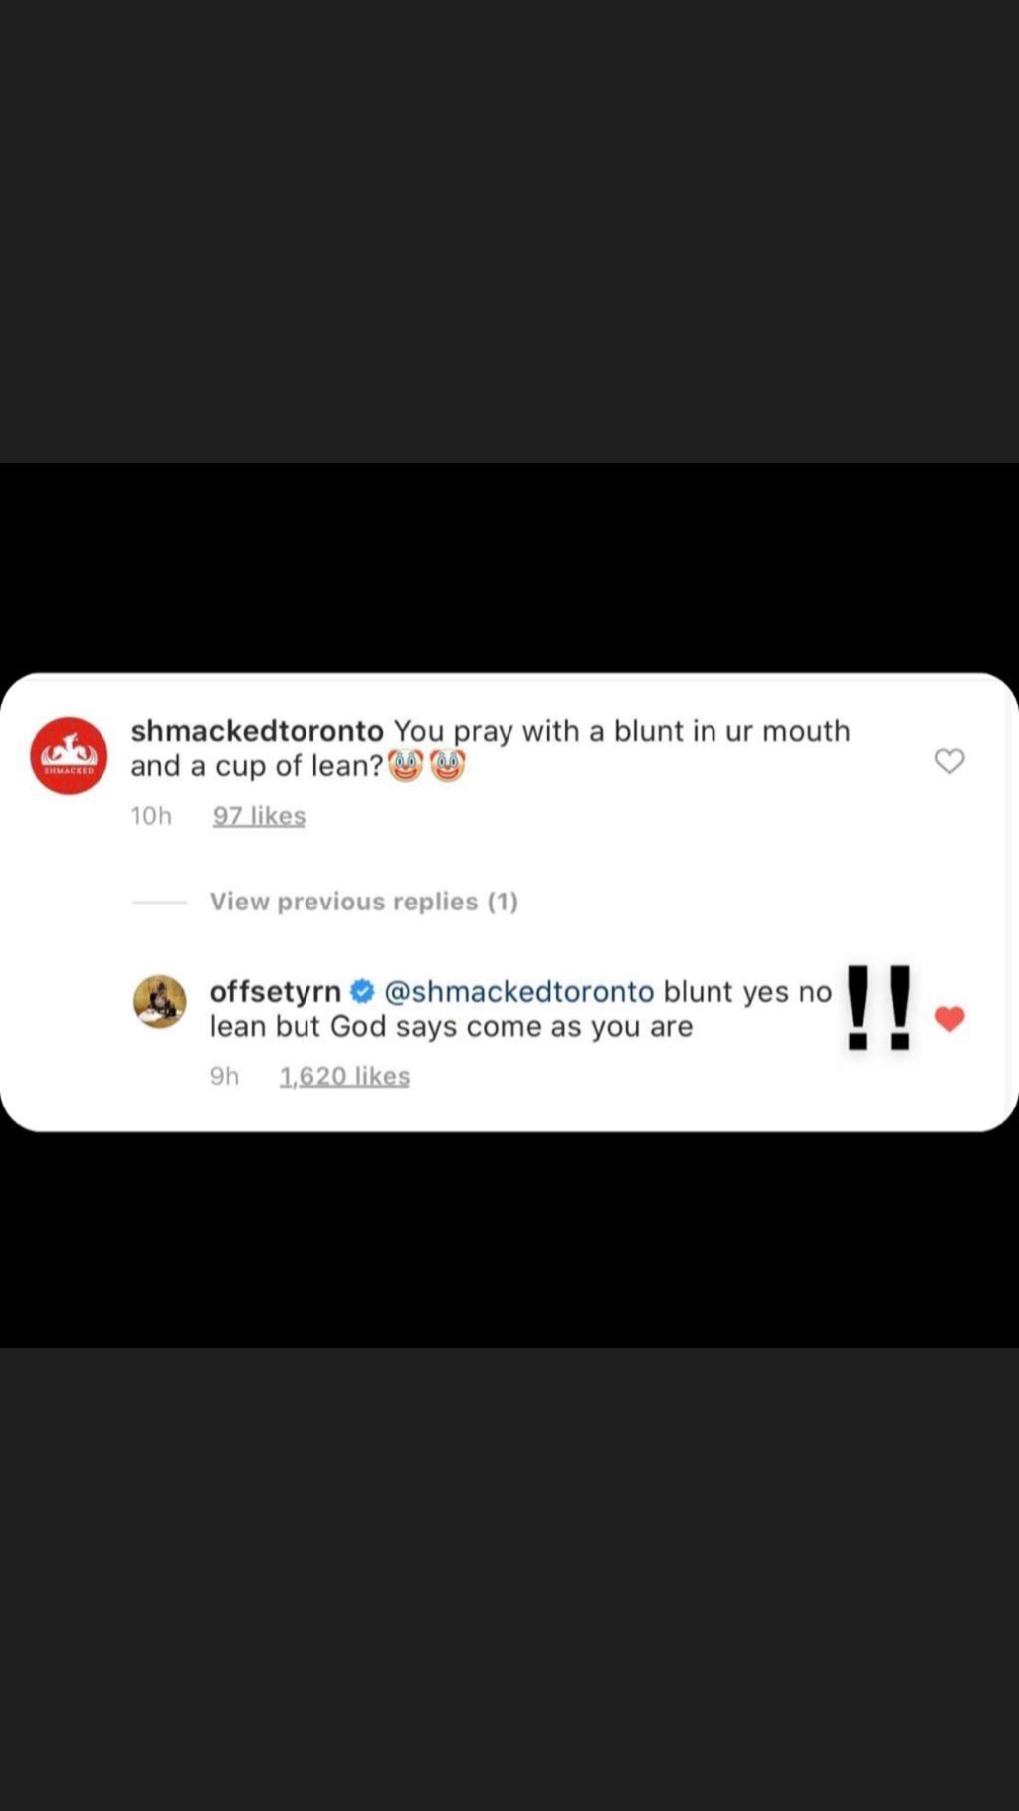Screen dimensions: 1019x1811
Task: Expand View previous replies (1)
Action: pyautogui.click(x=363, y=902)
